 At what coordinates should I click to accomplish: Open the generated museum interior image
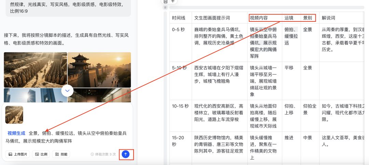coord(99,95)
